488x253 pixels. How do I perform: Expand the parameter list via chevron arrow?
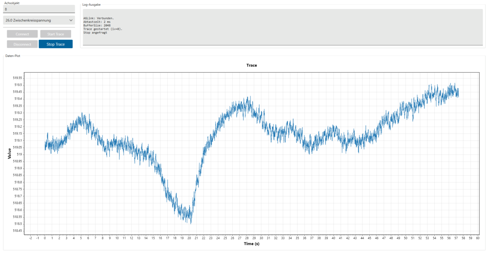[x=71, y=20]
